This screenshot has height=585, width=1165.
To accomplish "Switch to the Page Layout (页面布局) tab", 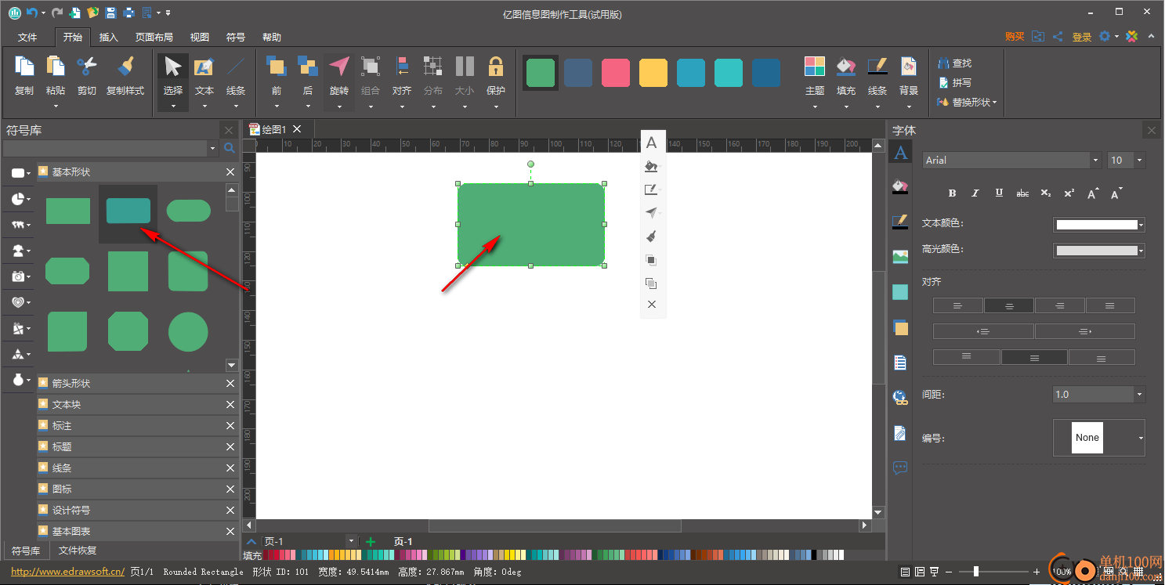I will [154, 37].
